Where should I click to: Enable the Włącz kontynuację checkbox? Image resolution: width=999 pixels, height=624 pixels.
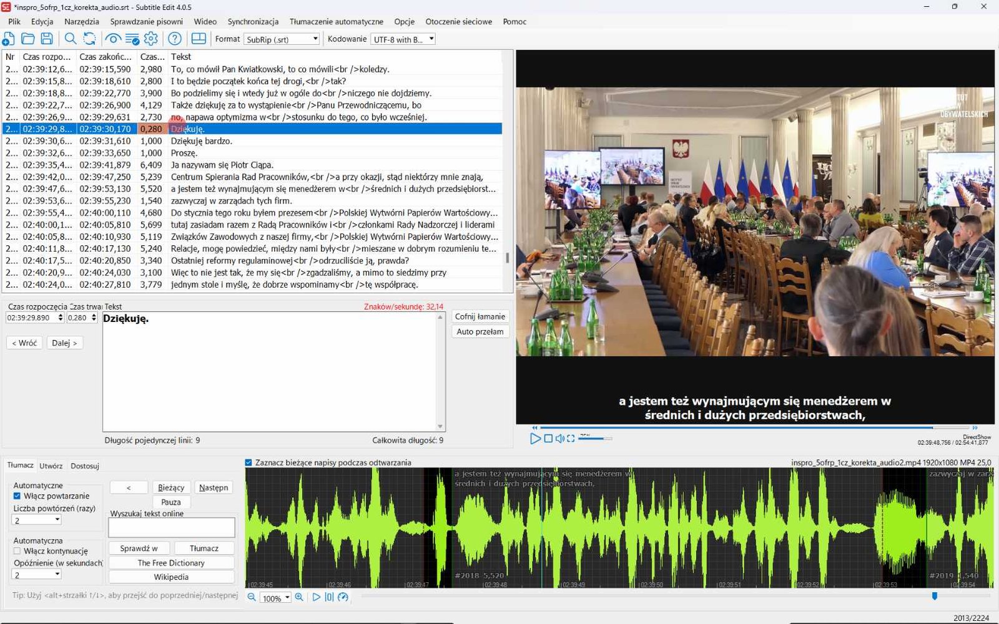17,551
